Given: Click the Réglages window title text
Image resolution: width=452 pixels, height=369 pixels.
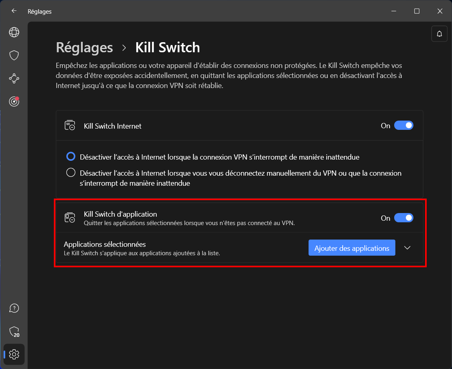Looking at the screenshot, I should (39, 12).
